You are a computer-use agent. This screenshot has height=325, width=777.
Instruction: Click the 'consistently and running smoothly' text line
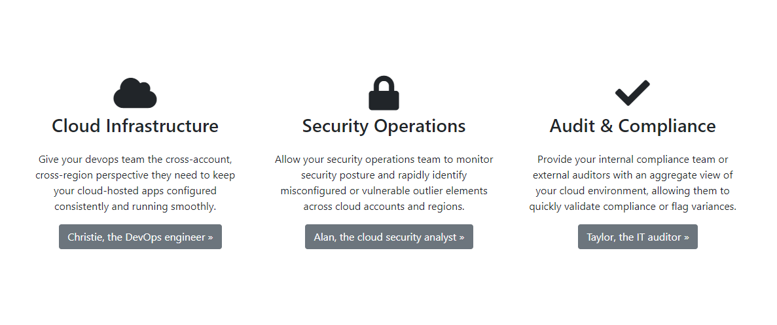[x=136, y=206]
